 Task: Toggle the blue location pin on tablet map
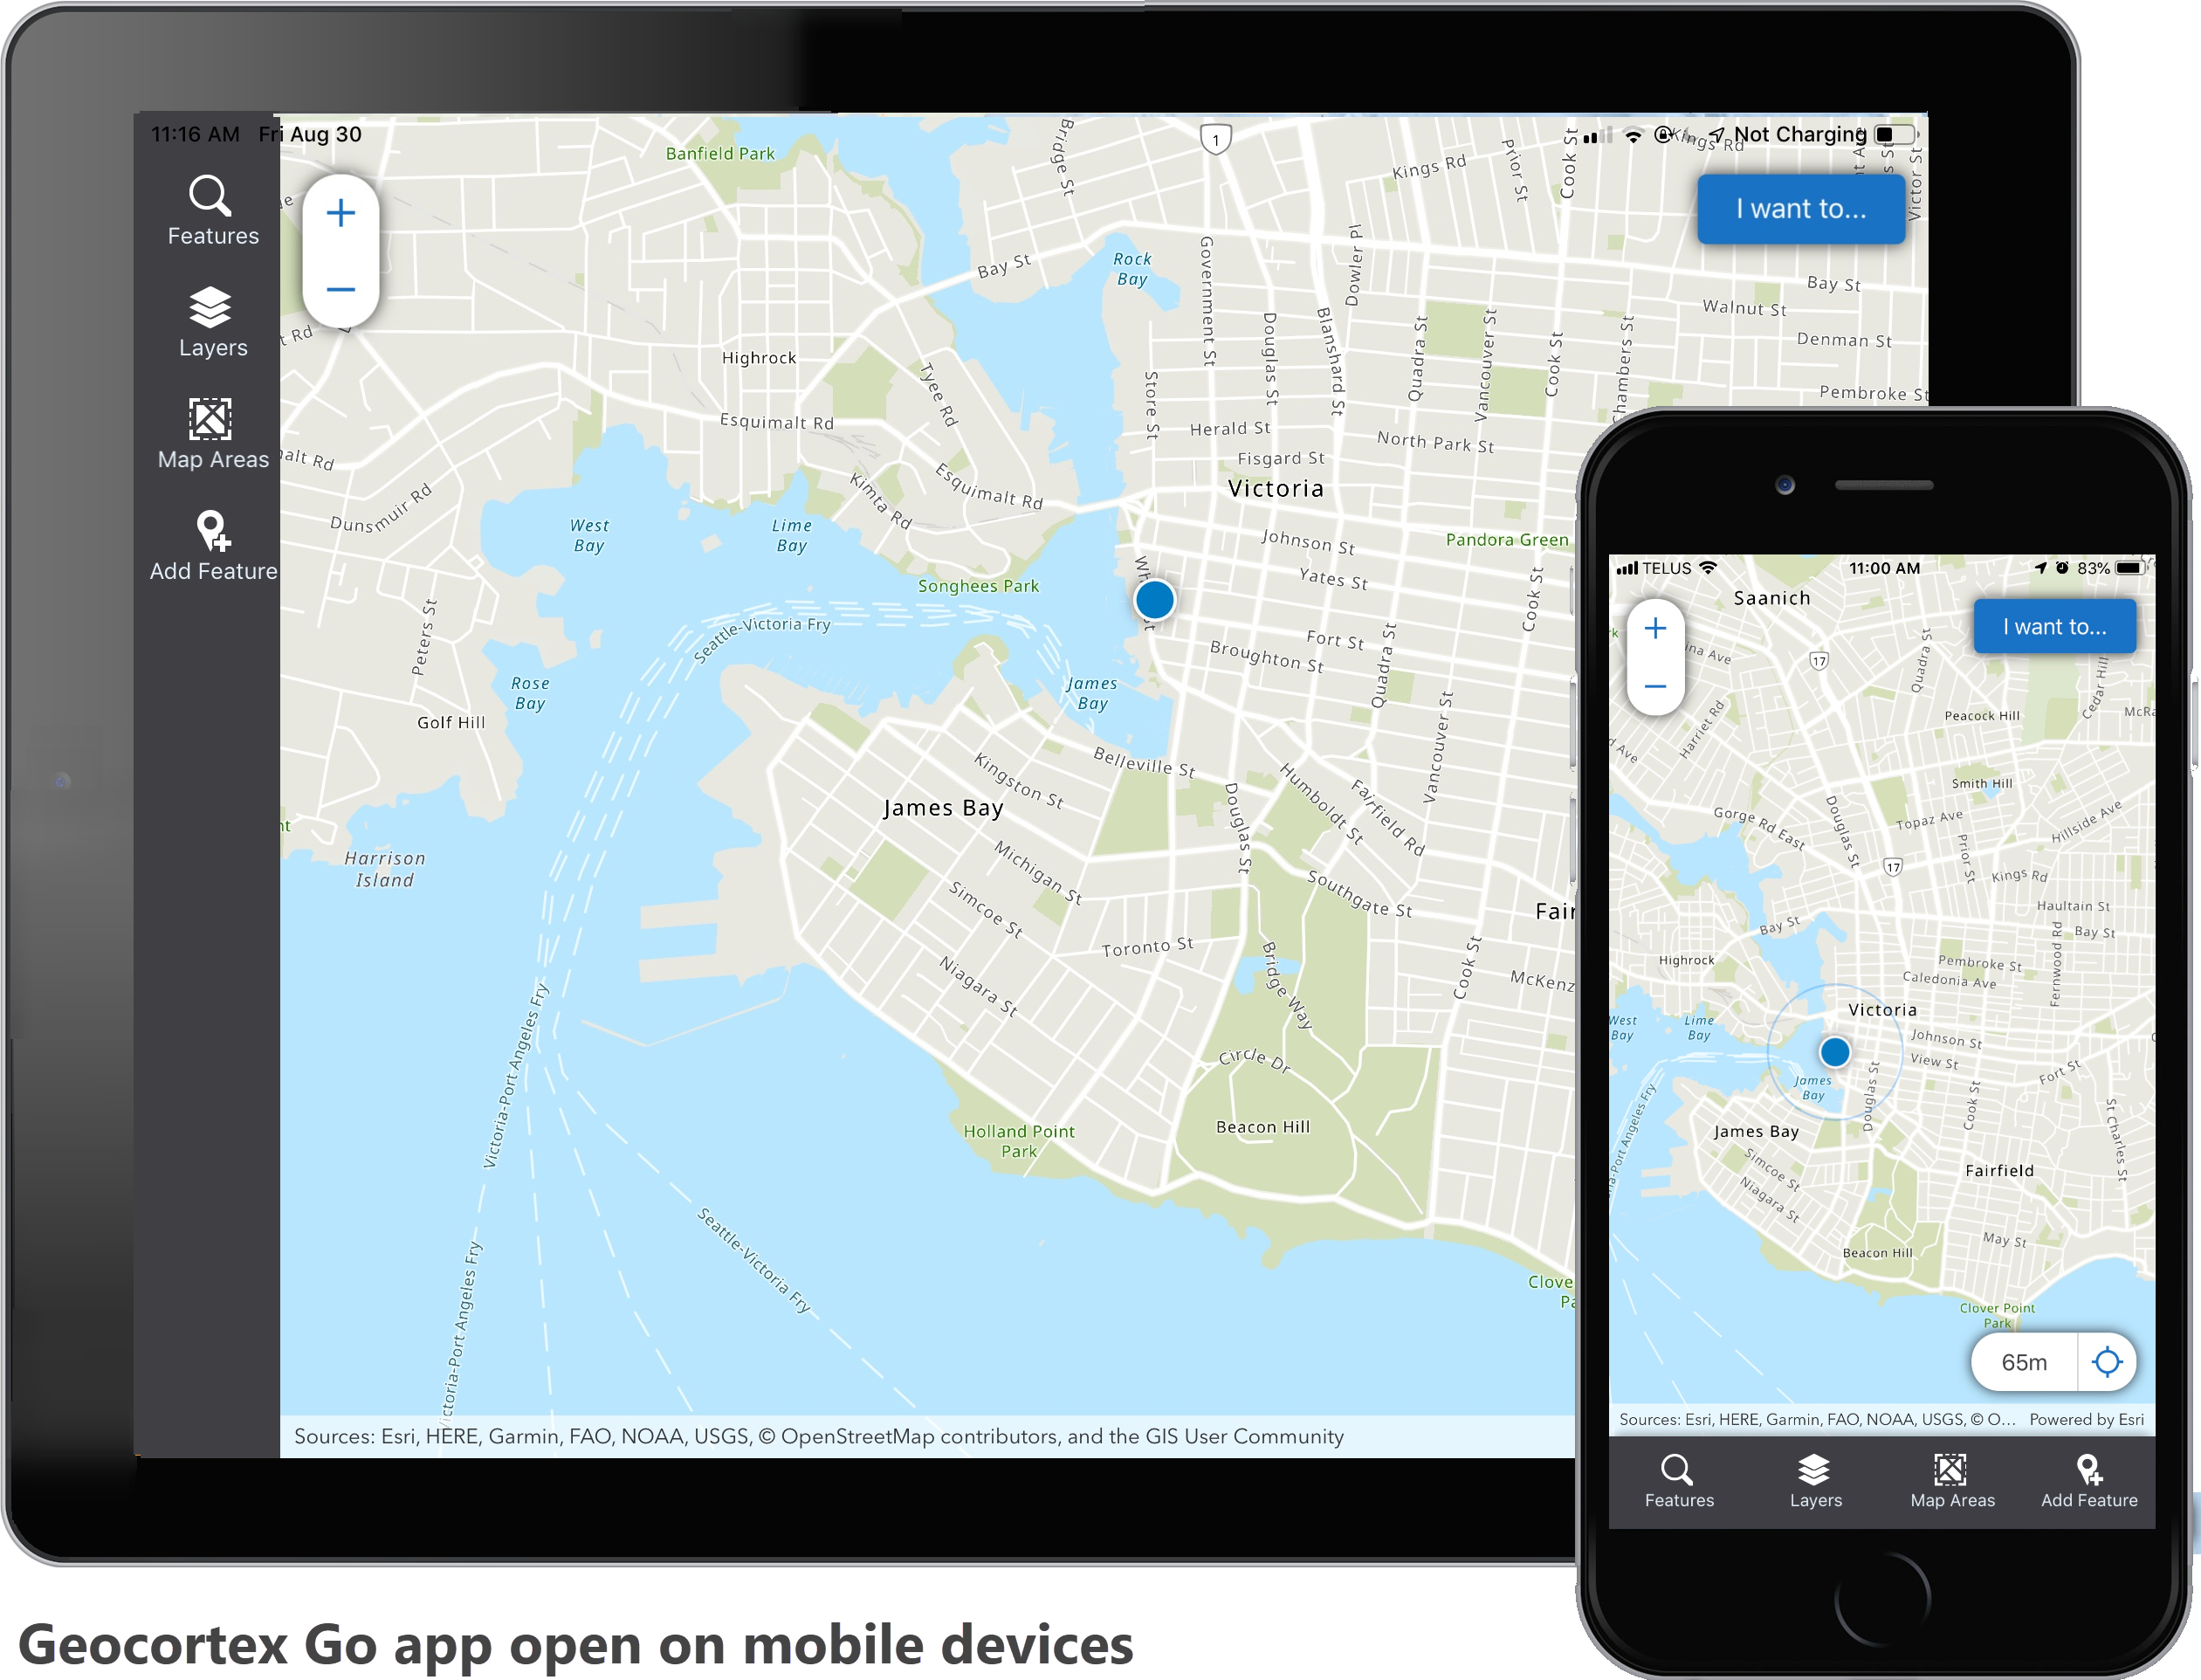1155,600
